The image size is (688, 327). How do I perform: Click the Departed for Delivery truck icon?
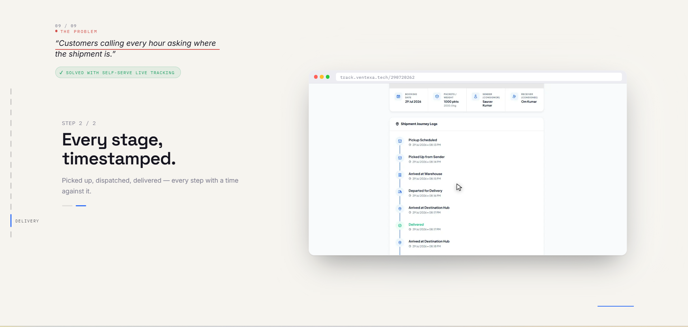point(400,192)
